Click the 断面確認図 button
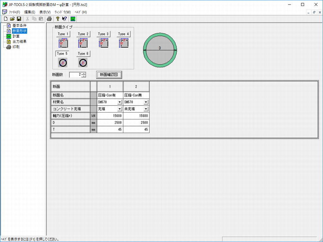The width and height of the screenshot is (323, 242). click(x=109, y=75)
